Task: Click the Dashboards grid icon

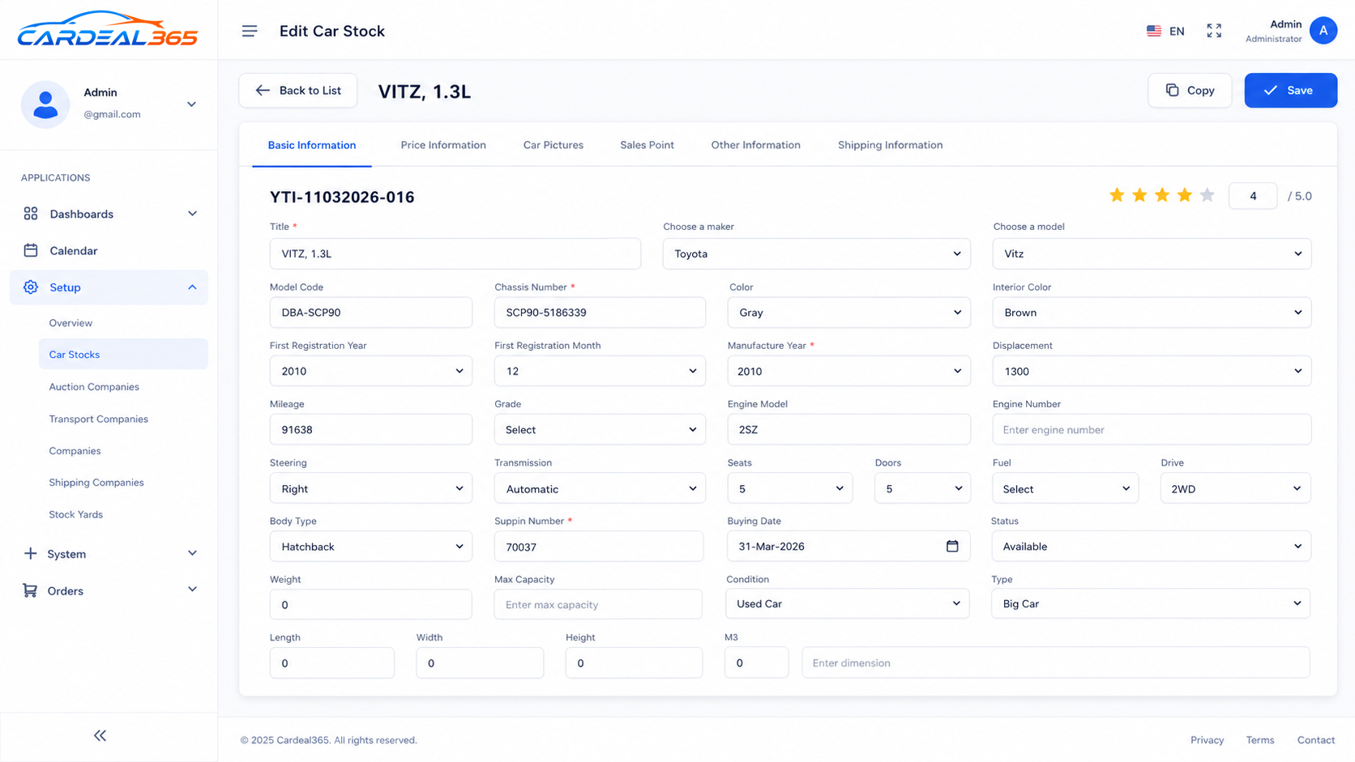Action: tap(31, 214)
